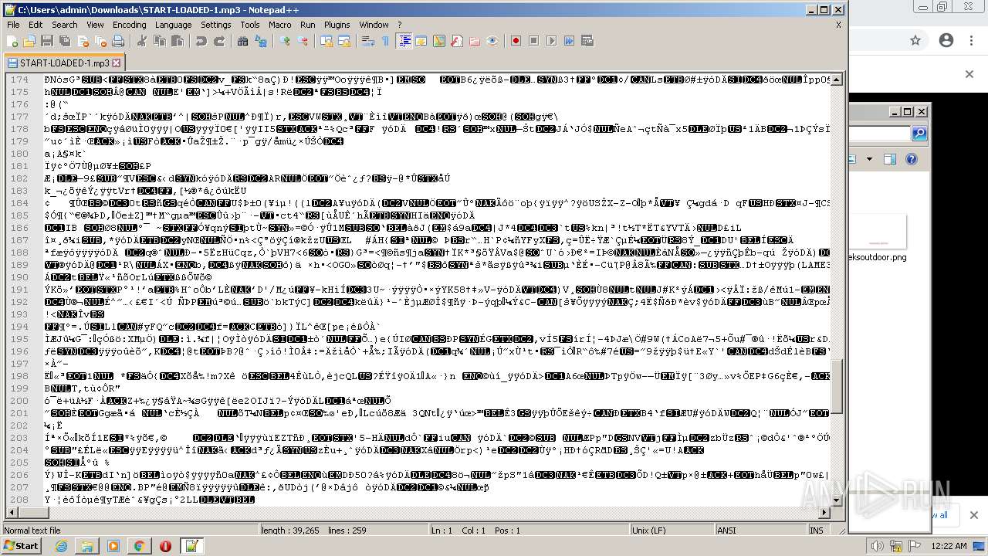The height and width of the screenshot is (556, 988).
Task: Toggle synchronize horizontal scrolling
Action: pyautogui.click(x=343, y=41)
